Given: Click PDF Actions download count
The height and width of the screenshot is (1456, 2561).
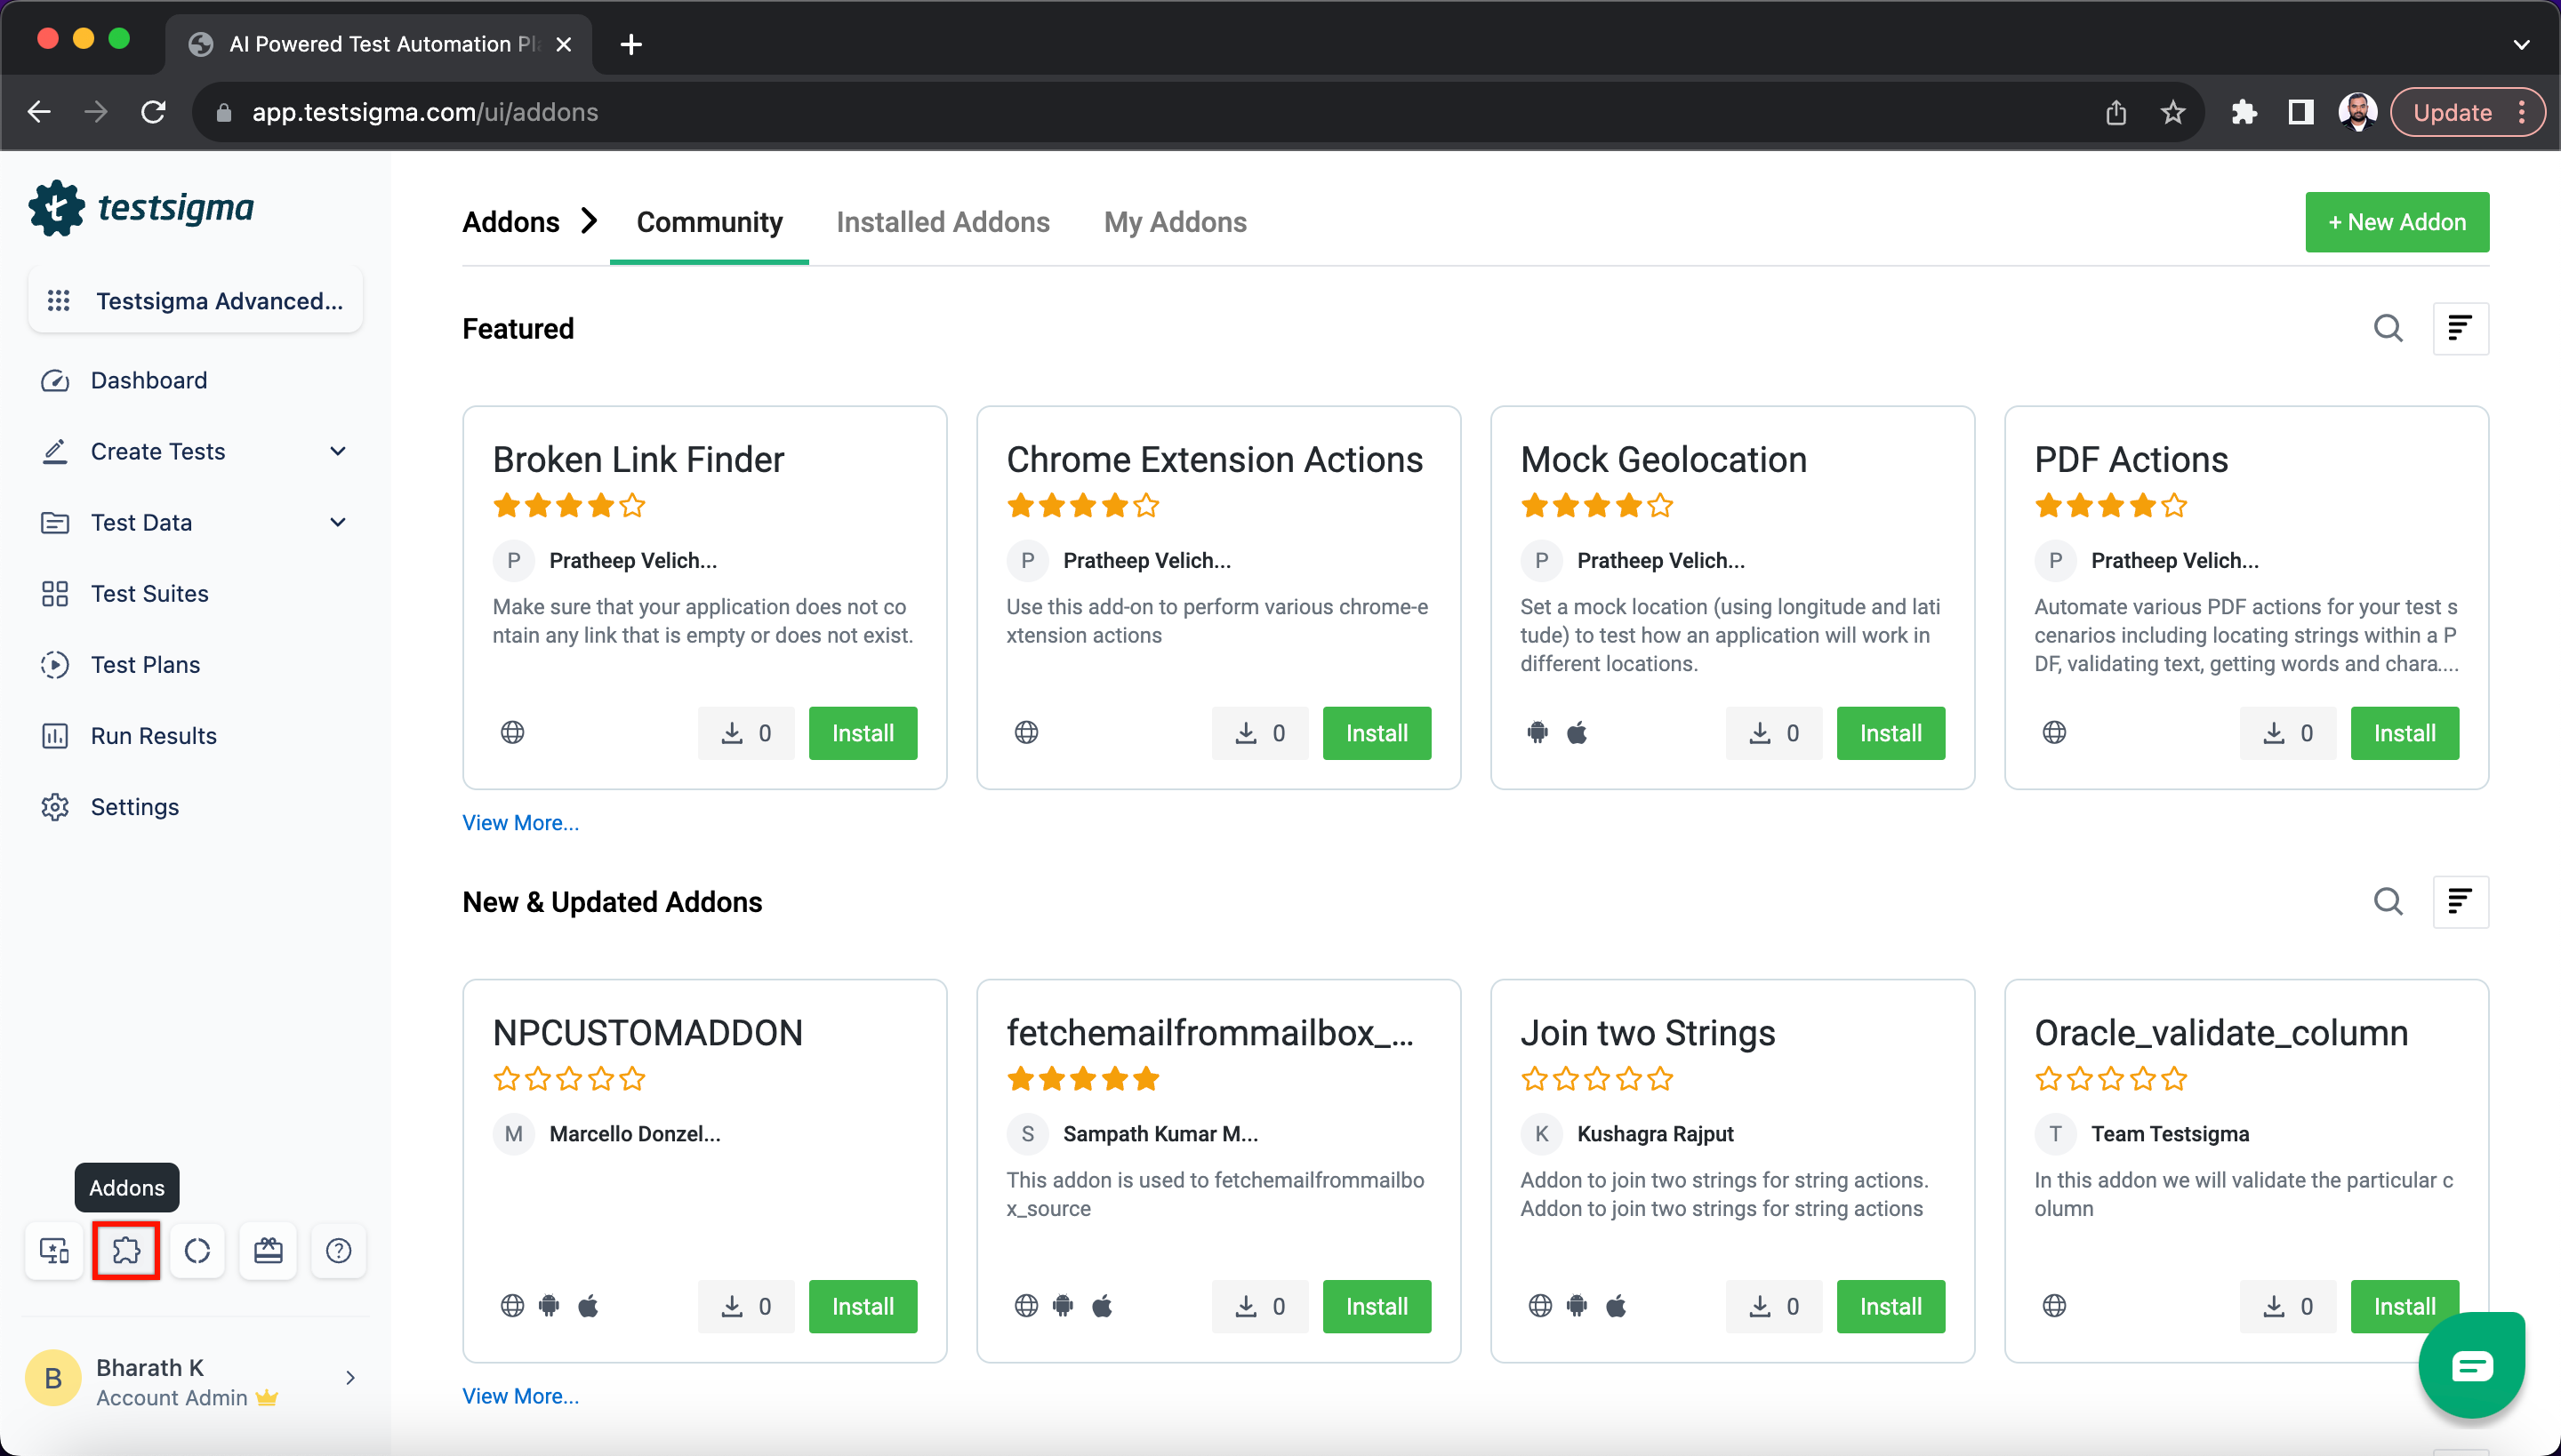Looking at the screenshot, I should click(x=2288, y=733).
